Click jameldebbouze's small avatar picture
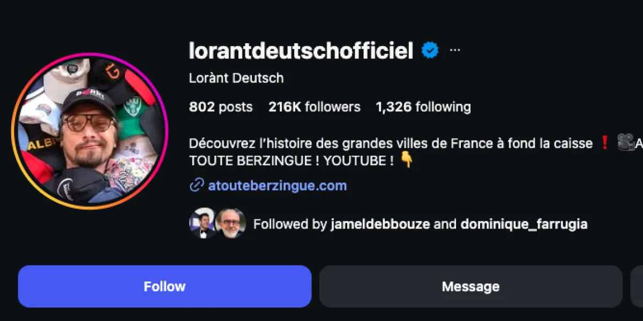Viewport: 643px width, 321px height. click(x=202, y=224)
